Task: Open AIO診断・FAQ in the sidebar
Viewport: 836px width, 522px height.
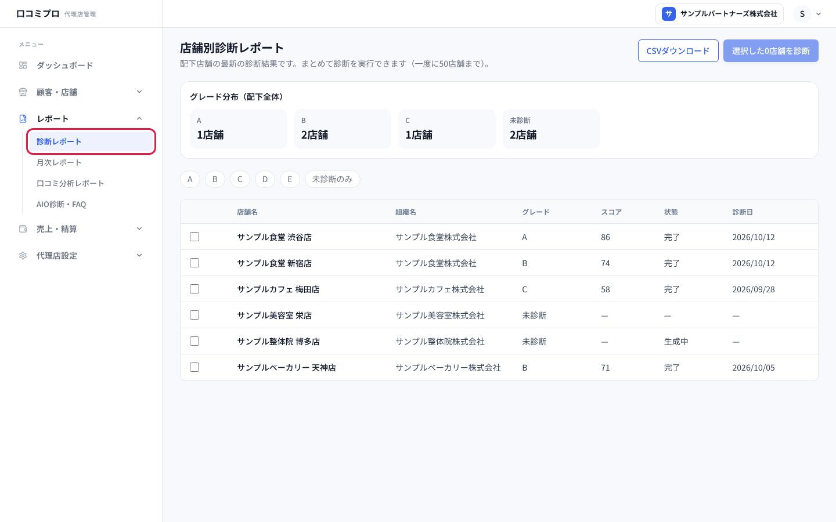Action: pyautogui.click(x=91, y=204)
